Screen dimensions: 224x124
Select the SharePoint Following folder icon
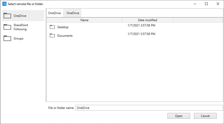pos(7,27)
